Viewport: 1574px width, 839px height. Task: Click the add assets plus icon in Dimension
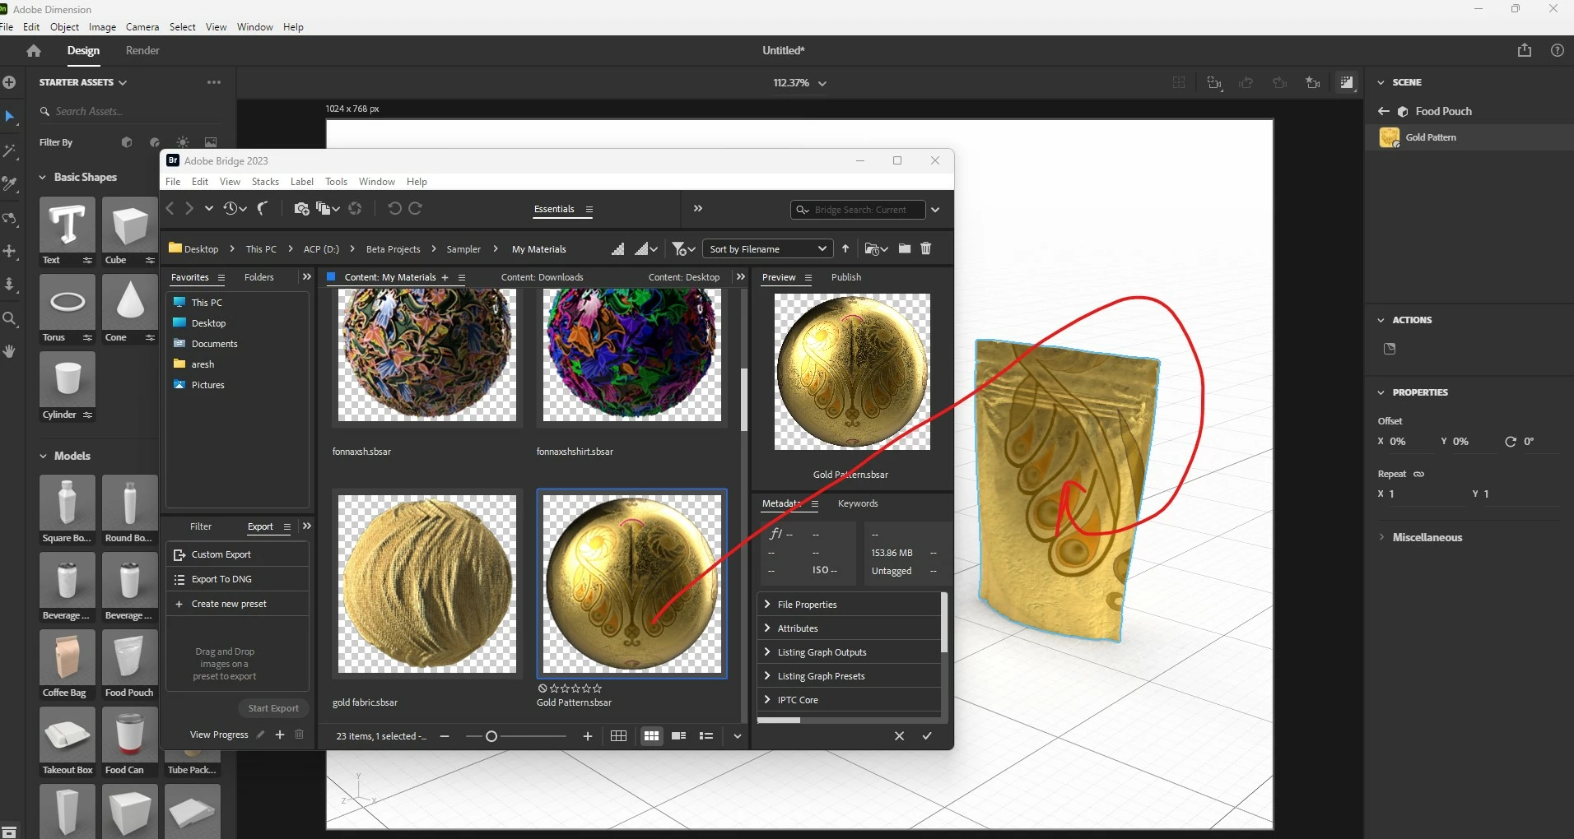point(9,82)
